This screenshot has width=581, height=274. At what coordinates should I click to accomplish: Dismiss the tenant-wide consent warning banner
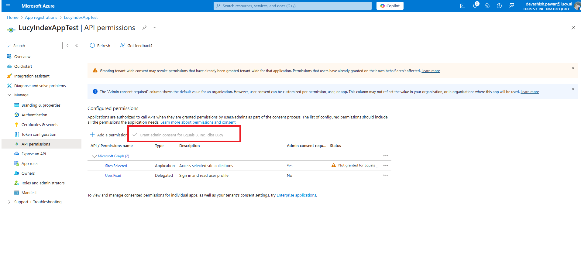pos(573,68)
